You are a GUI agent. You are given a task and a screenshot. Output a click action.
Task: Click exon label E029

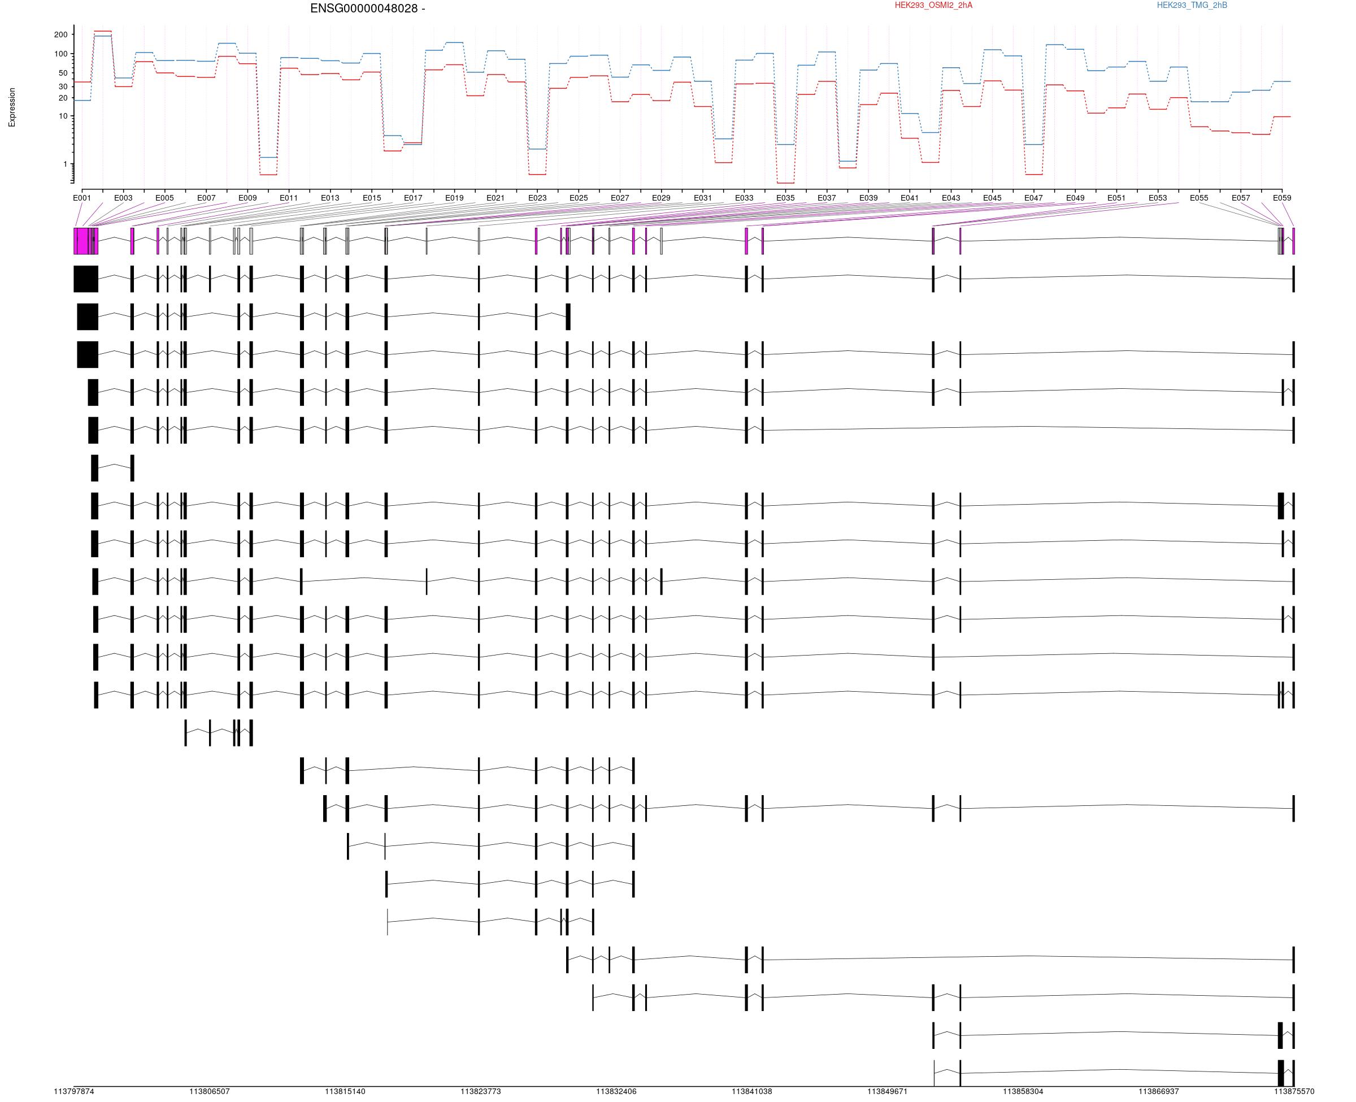tap(661, 198)
